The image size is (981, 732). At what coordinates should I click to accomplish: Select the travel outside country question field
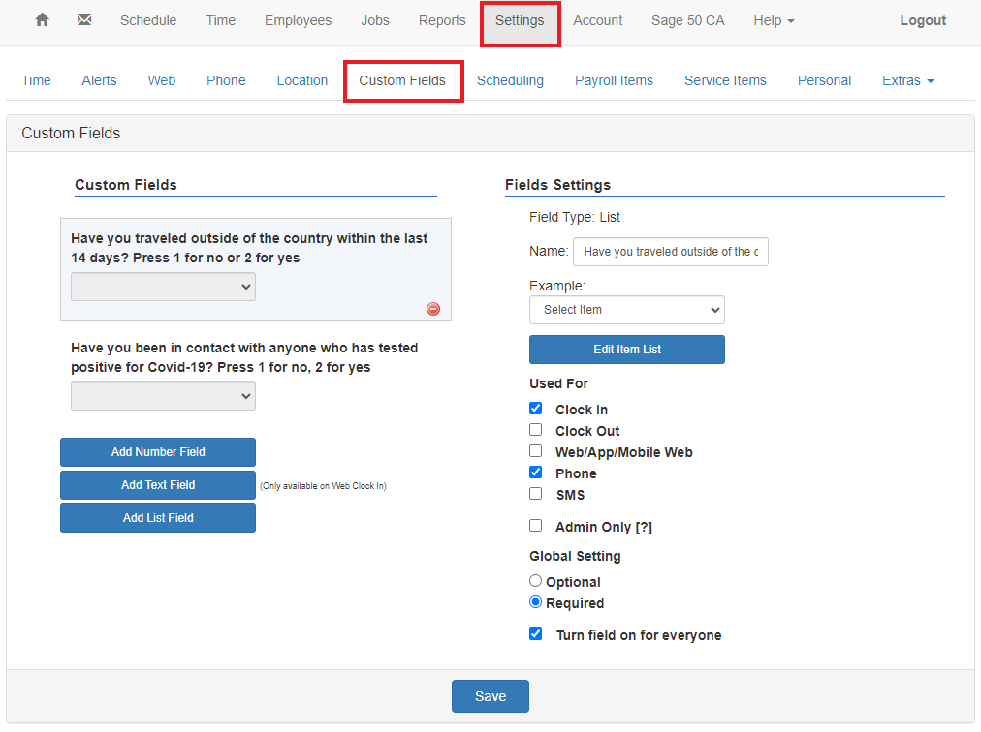pyautogui.click(x=255, y=269)
